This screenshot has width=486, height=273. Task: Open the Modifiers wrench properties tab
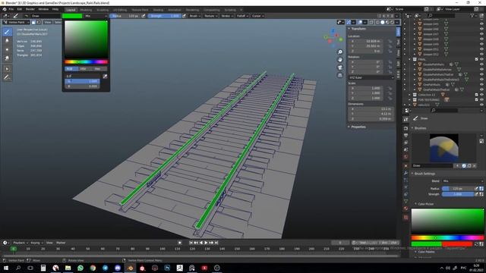pyautogui.click(x=406, y=173)
